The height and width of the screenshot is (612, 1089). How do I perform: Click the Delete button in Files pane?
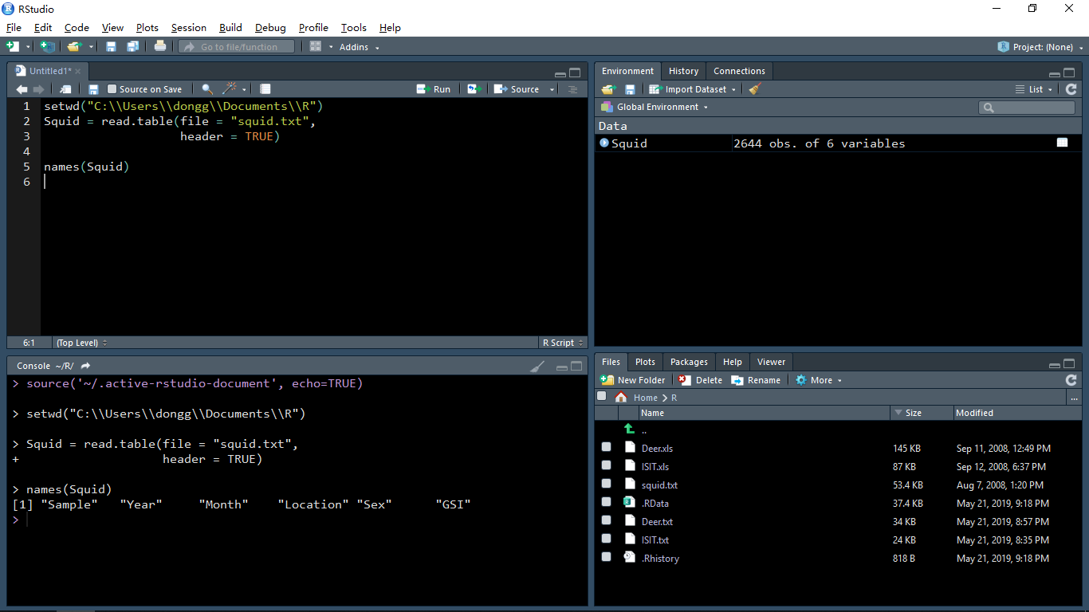pyautogui.click(x=700, y=380)
